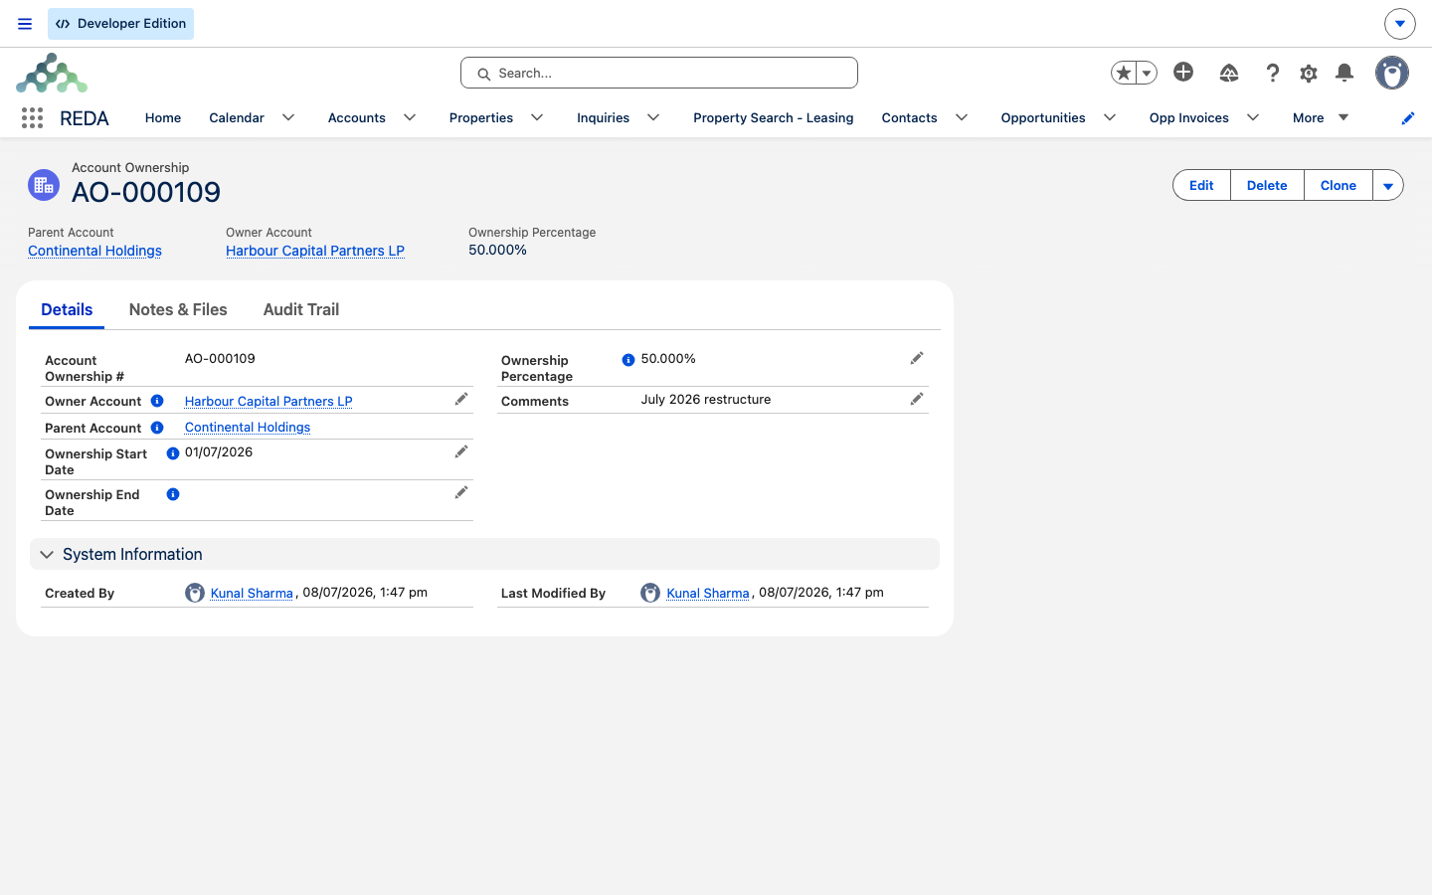Open Property Search - Leasing tab
The image size is (1432, 895).
(x=774, y=117)
